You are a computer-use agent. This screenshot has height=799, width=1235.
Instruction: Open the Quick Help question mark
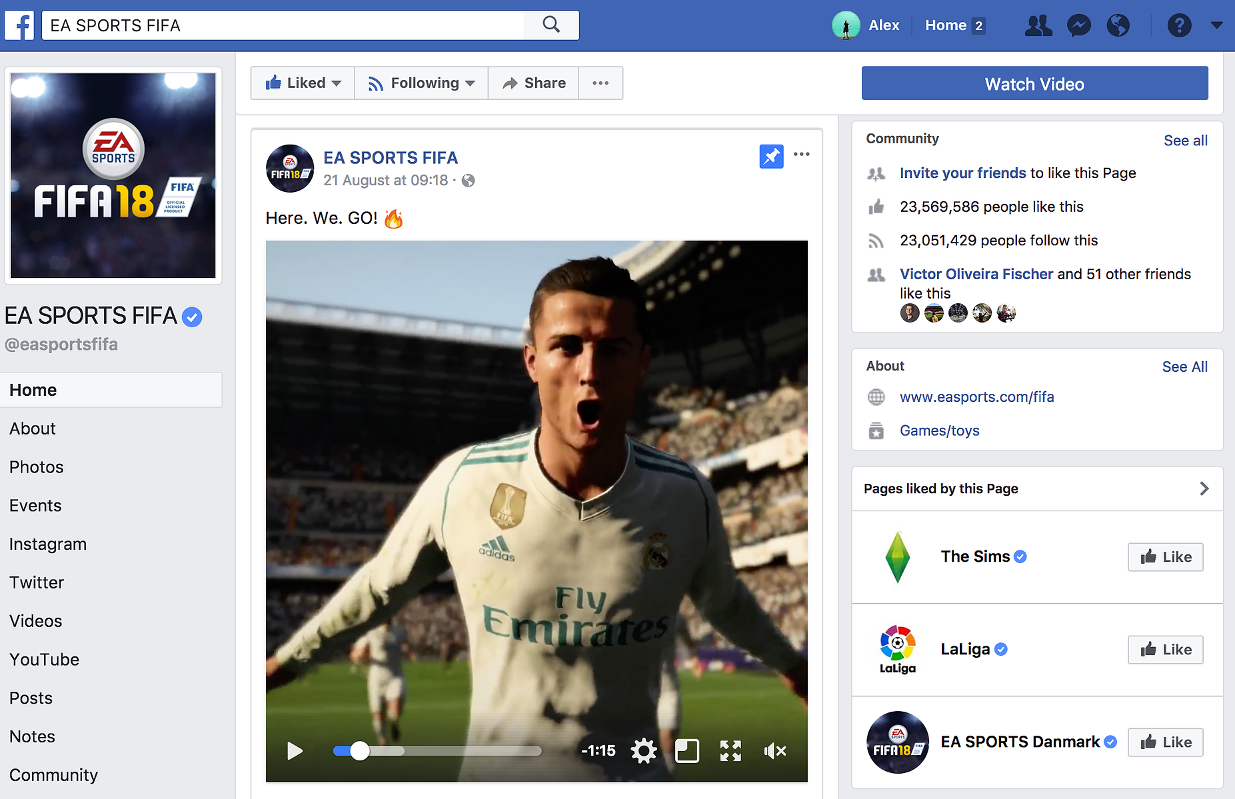tap(1179, 25)
